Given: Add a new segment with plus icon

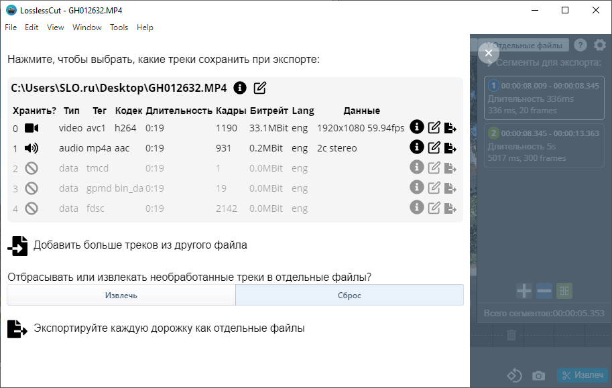Looking at the screenshot, I should click(524, 291).
